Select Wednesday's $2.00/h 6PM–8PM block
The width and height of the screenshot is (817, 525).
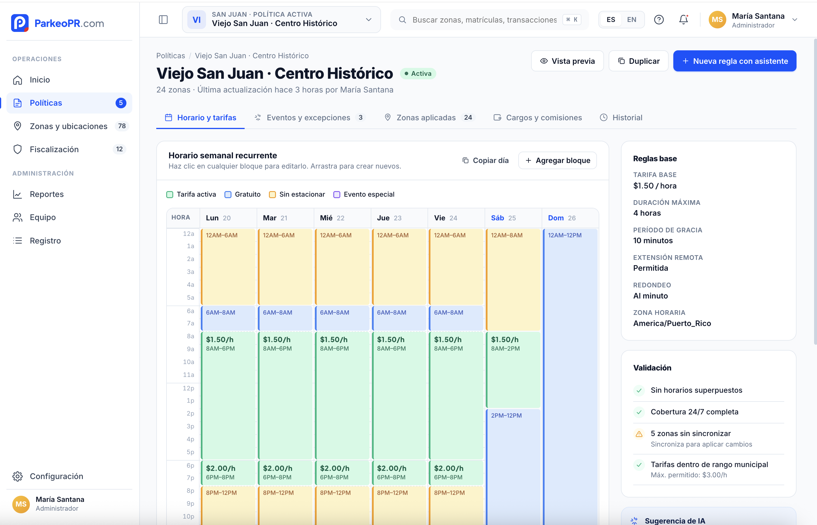[x=343, y=473]
